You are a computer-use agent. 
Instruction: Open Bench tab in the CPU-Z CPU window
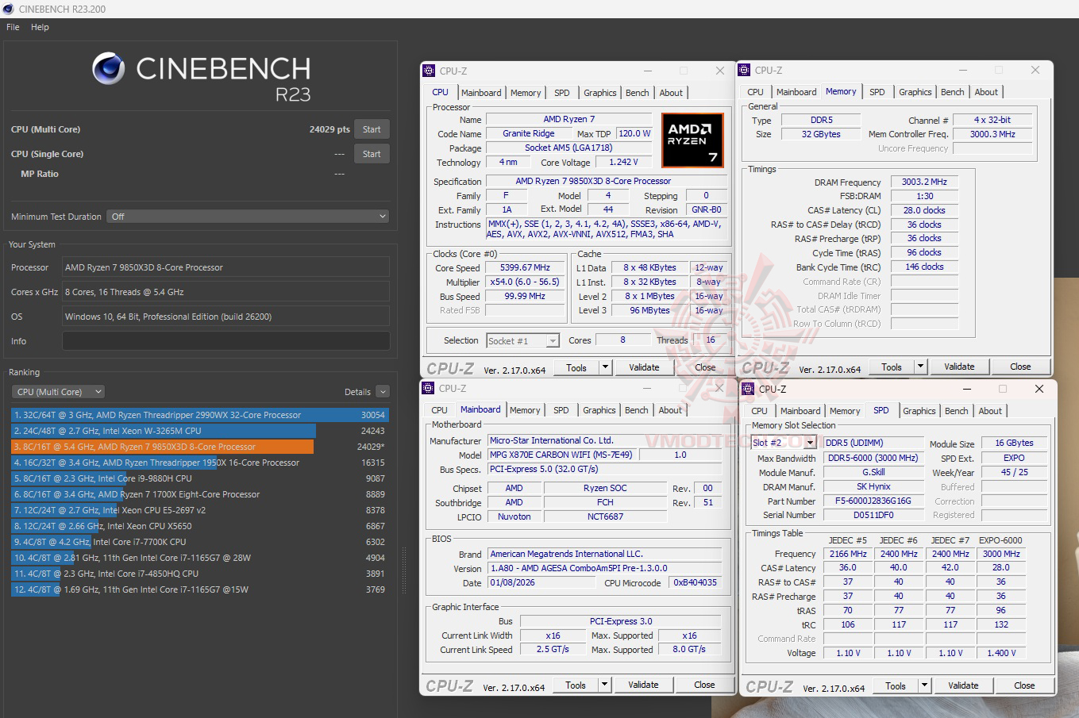[638, 93]
